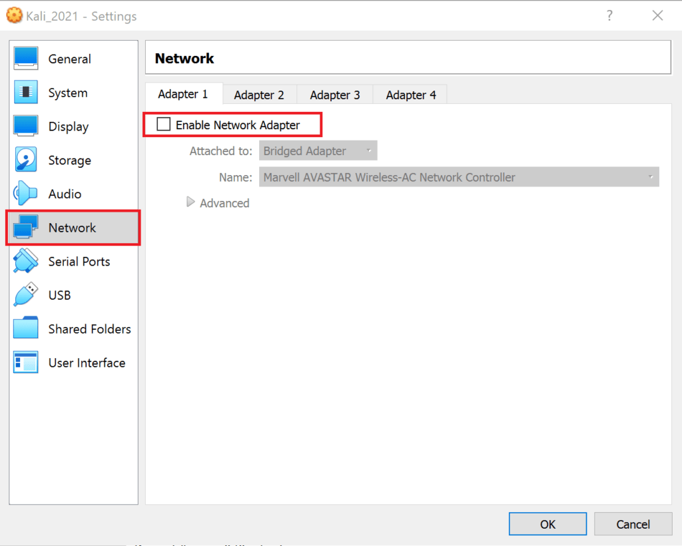The width and height of the screenshot is (682, 546).
Task: Open the Serial Ports settings category
Action: pos(73,261)
